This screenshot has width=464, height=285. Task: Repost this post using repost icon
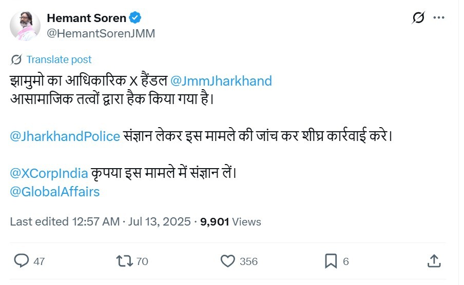click(124, 261)
